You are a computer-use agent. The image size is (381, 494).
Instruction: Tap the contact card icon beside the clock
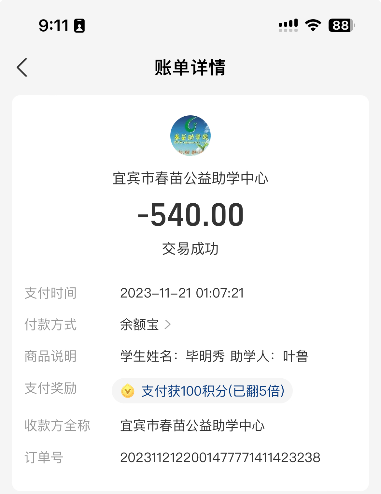point(79,25)
